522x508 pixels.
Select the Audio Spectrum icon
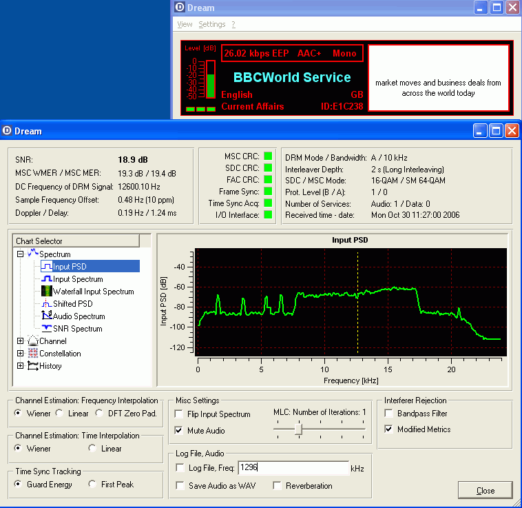tap(47, 316)
